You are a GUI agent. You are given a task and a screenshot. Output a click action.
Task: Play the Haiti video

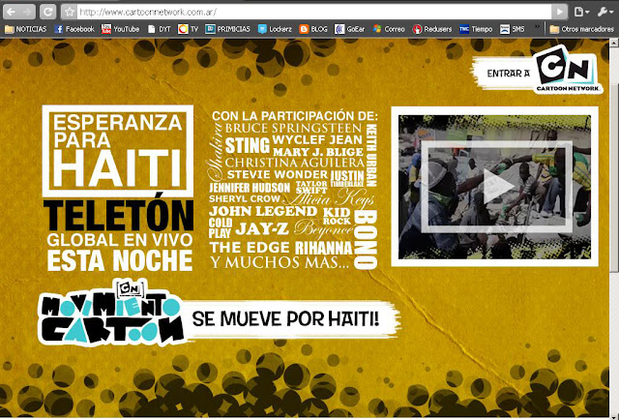(492, 188)
